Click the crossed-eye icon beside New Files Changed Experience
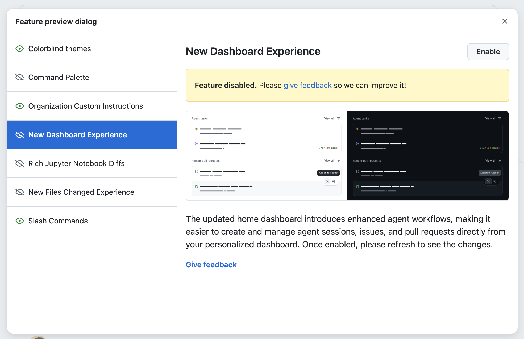The width and height of the screenshot is (524, 339). [20, 192]
